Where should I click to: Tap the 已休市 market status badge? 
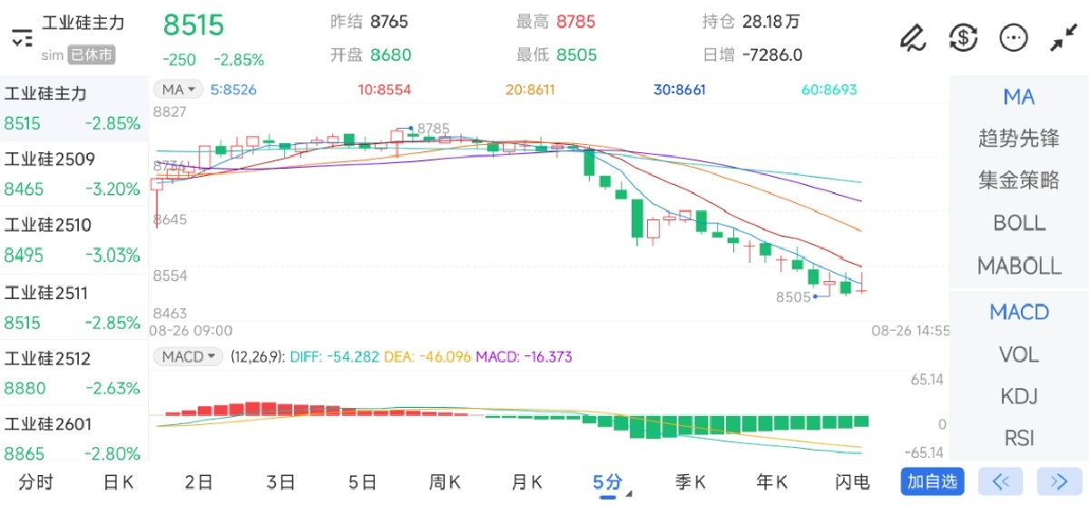[92, 54]
